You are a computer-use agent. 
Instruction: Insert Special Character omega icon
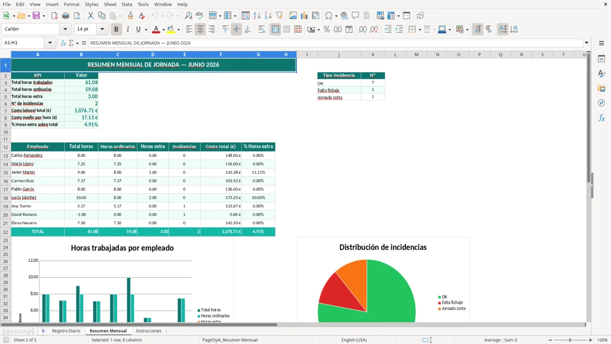(328, 16)
